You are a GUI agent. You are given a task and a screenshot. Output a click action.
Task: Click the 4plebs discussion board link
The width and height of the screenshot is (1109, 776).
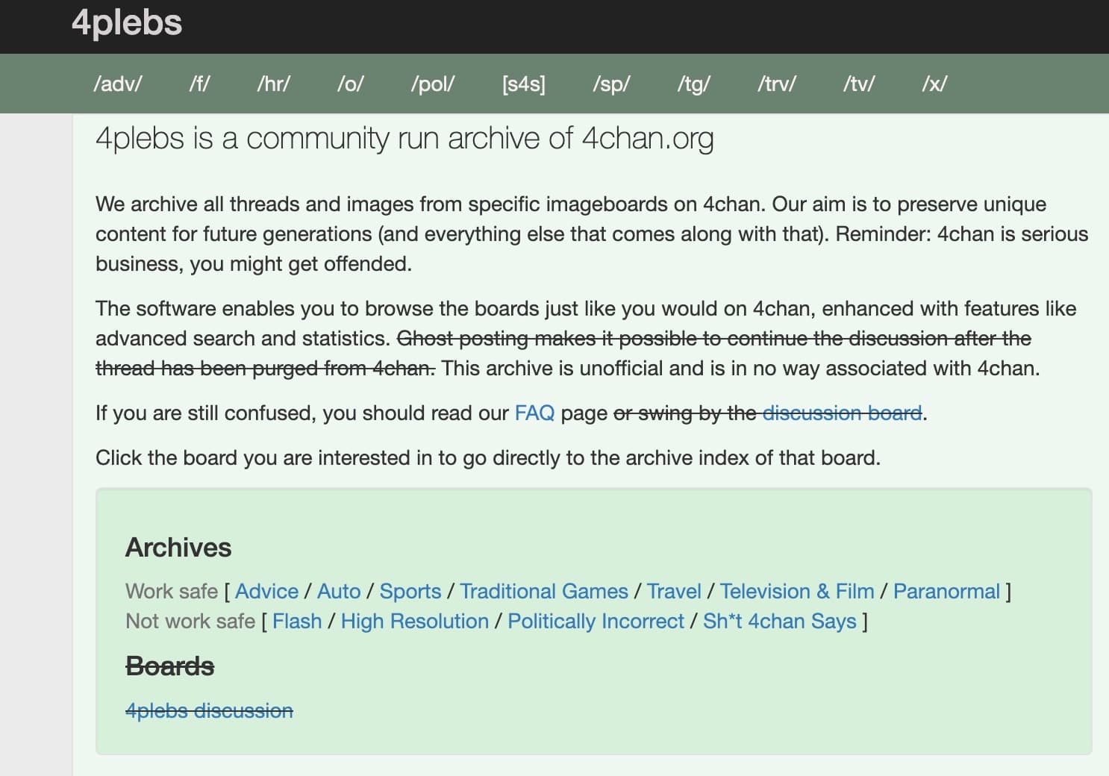(x=209, y=710)
